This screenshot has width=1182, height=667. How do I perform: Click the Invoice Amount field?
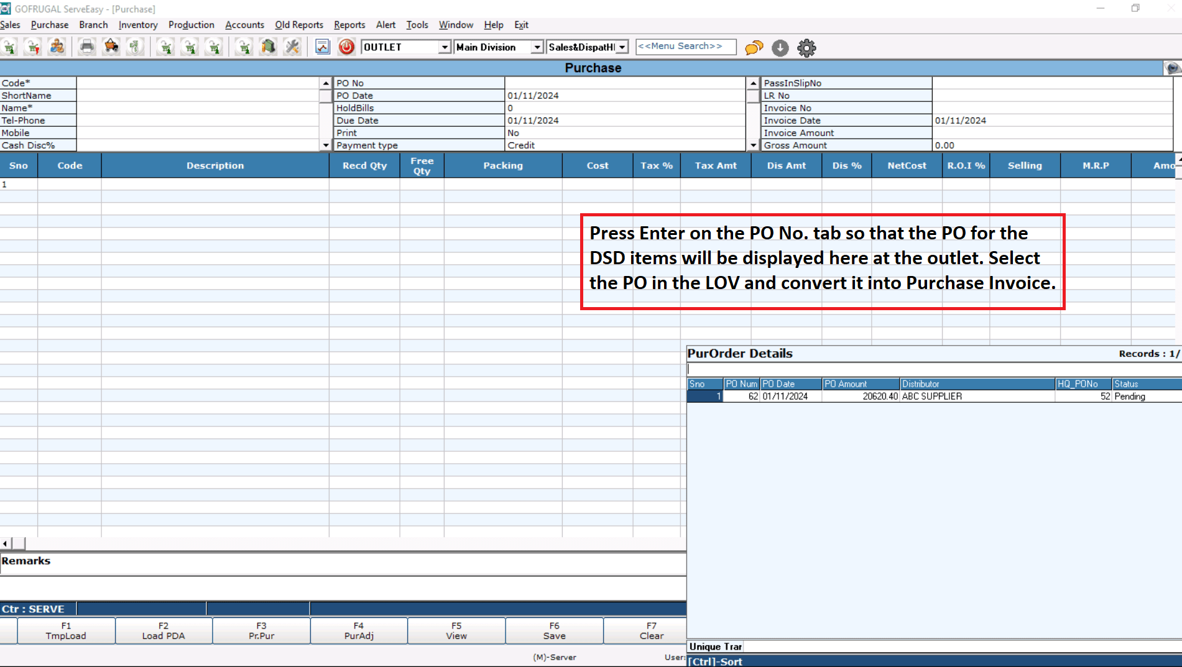point(1052,133)
